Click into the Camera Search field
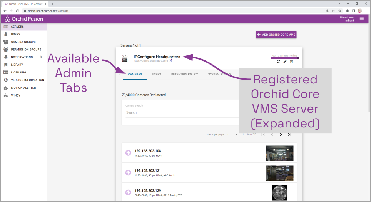The width and height of the screenshot is (371, 202). (x=182, y=112)
